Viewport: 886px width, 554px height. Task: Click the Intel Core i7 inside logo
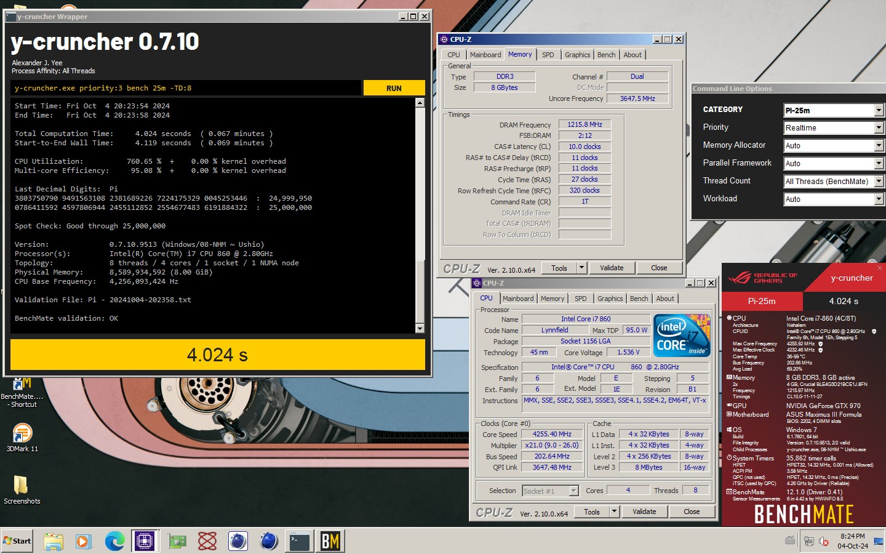682,335
